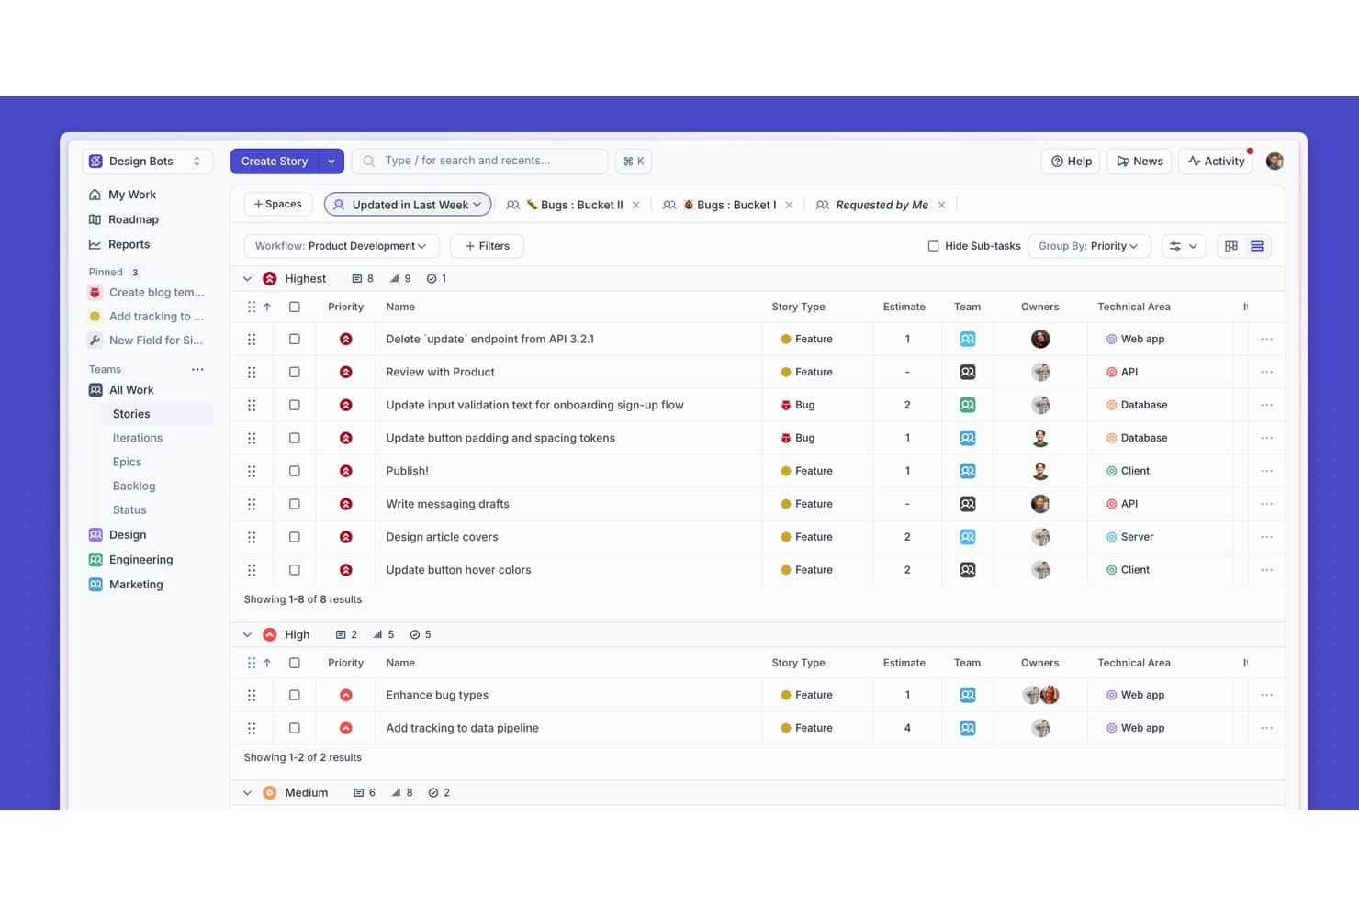This screenshot has height=906, width=1359.
Task: Open the user profile avatar menu
Action: (1275, 161)
